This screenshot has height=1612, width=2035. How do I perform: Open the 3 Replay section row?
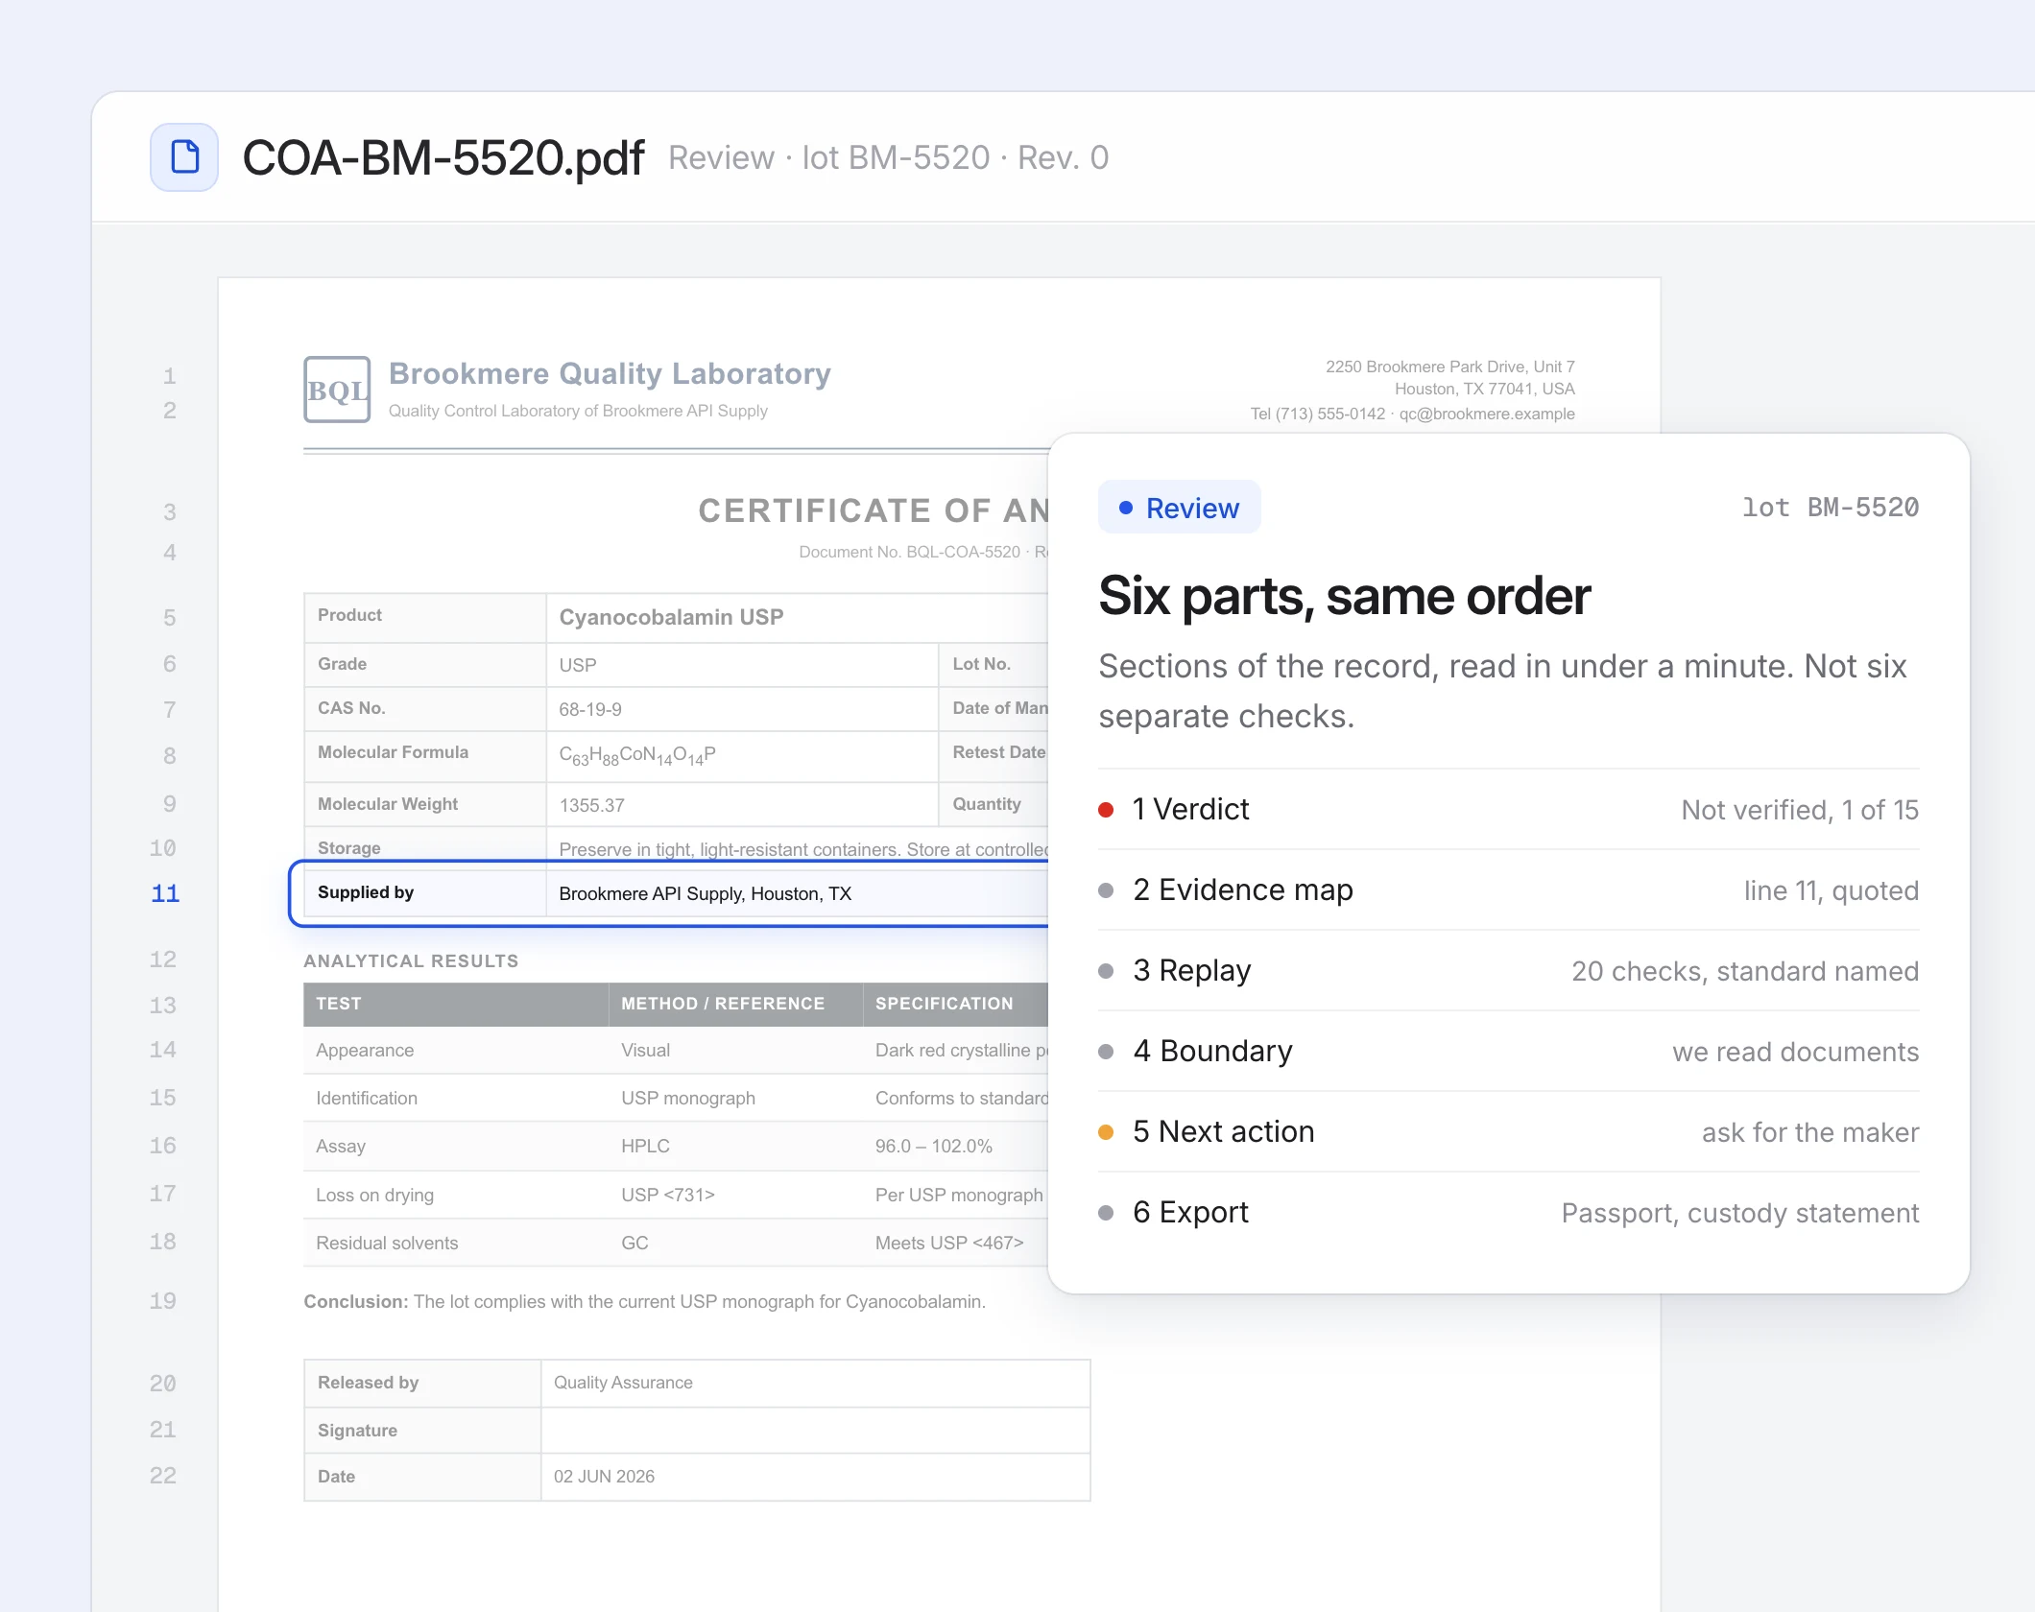click(x=1508, y=971)
